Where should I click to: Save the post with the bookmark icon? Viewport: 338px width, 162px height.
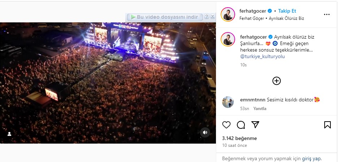327,125
